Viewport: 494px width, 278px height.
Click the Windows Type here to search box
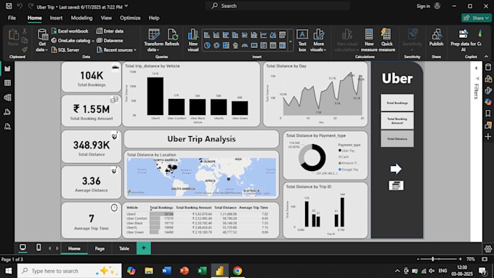coord(70,271)
